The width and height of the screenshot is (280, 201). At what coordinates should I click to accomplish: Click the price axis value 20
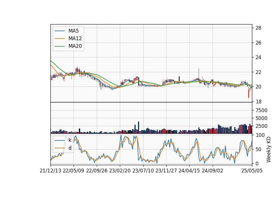coord(258,87)
